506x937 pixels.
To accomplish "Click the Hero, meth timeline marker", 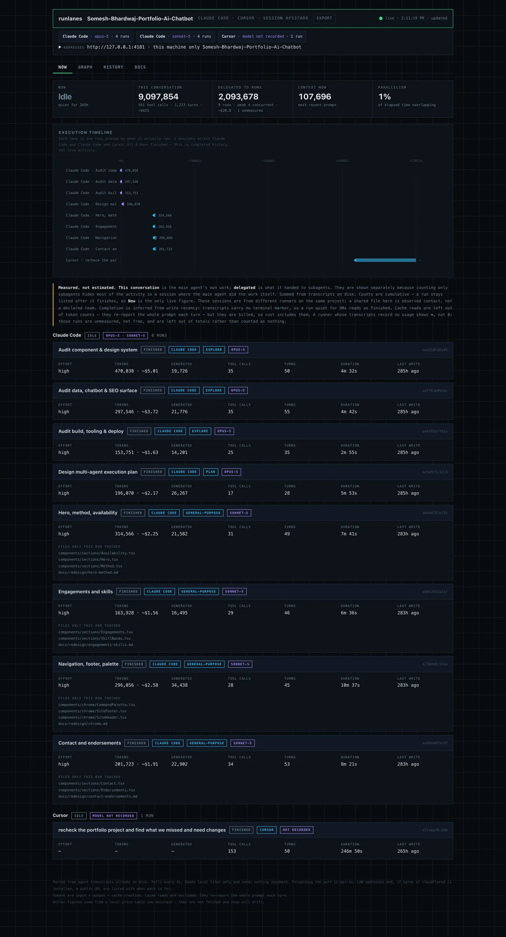I will [154, 215].
